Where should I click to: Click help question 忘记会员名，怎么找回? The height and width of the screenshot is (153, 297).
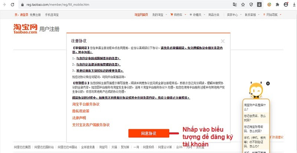click(255, 118)
